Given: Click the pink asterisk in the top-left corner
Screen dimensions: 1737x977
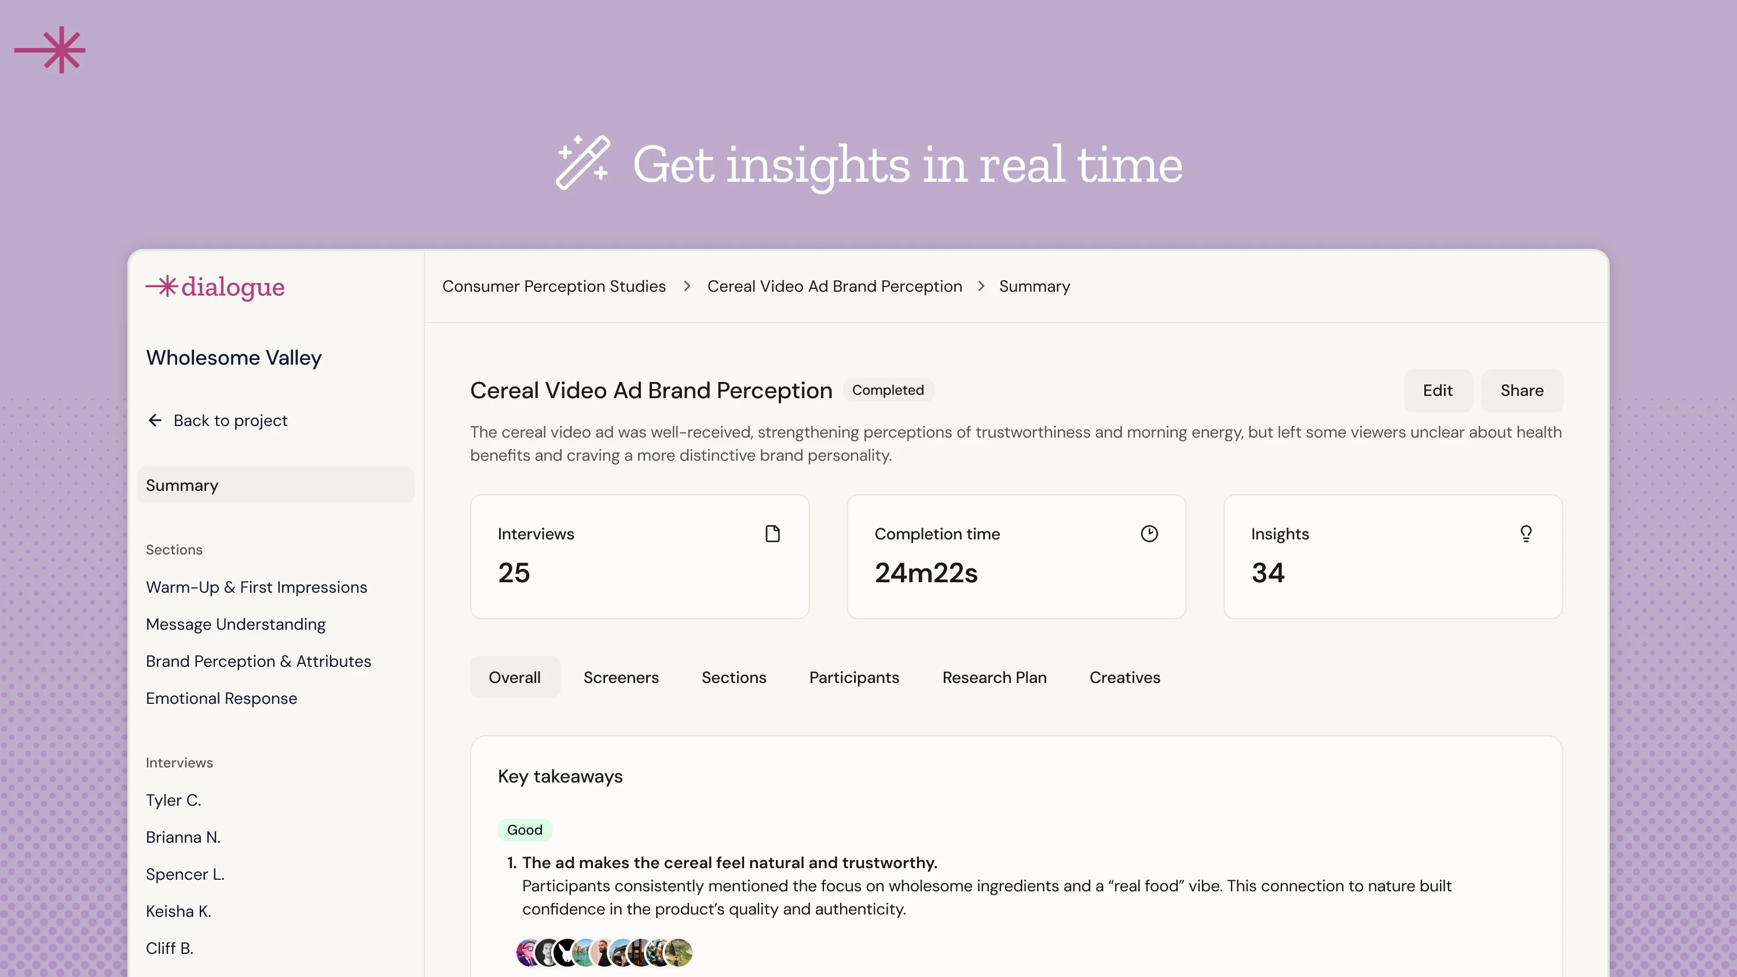Looking at the screenshot, I should point(50,49).
